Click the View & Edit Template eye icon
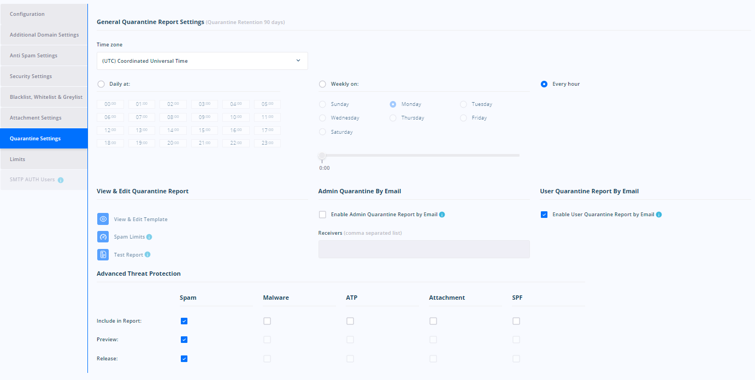 [x=103, y=219]
